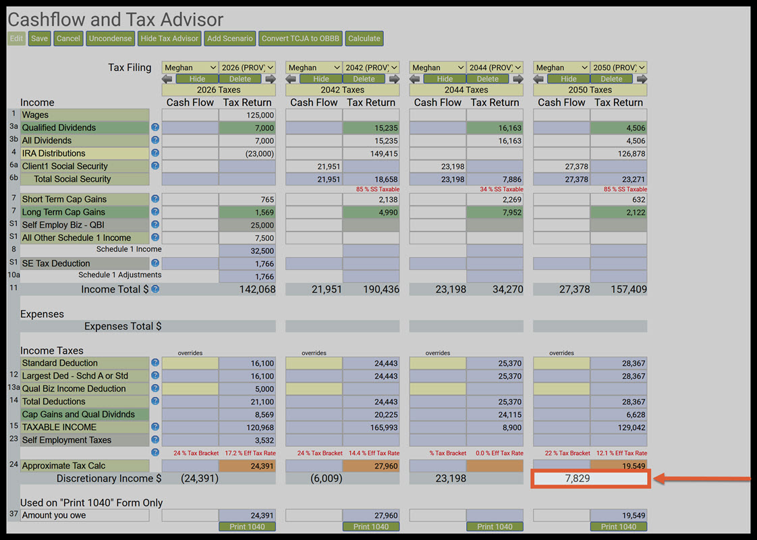Viewport: 757px width, 540px height.
Task: Open help icon for IRA Distributions
Action: [155, 153]
